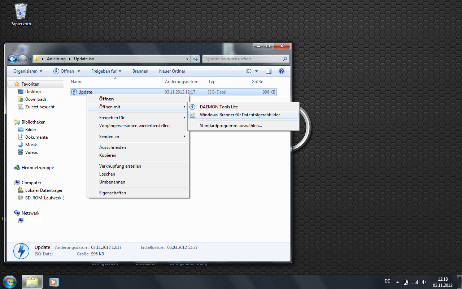Click the Brennen toolbar button
This screenshot has height=289, width=462.
tap(140, 71)
